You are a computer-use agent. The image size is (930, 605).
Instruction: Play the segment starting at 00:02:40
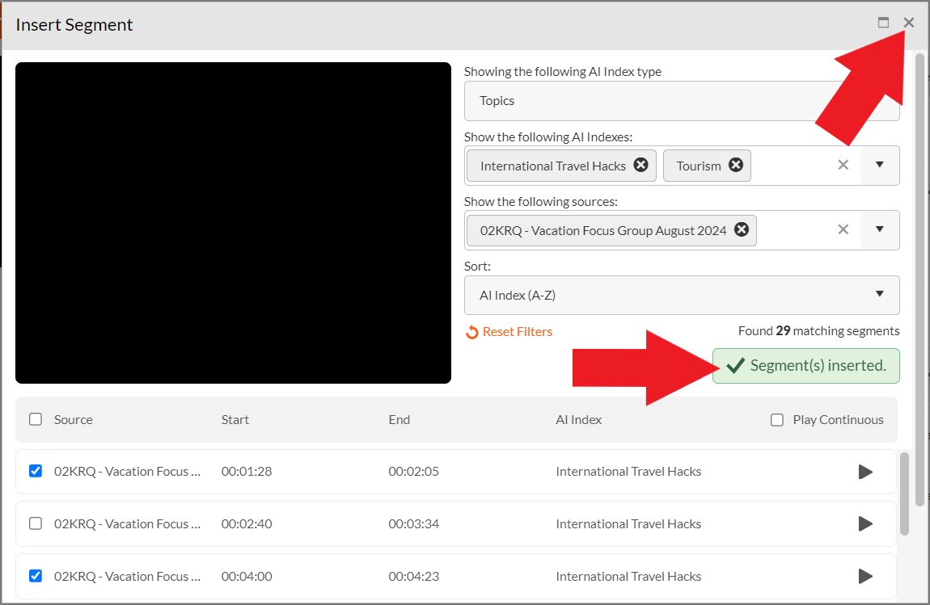[865, 523]
